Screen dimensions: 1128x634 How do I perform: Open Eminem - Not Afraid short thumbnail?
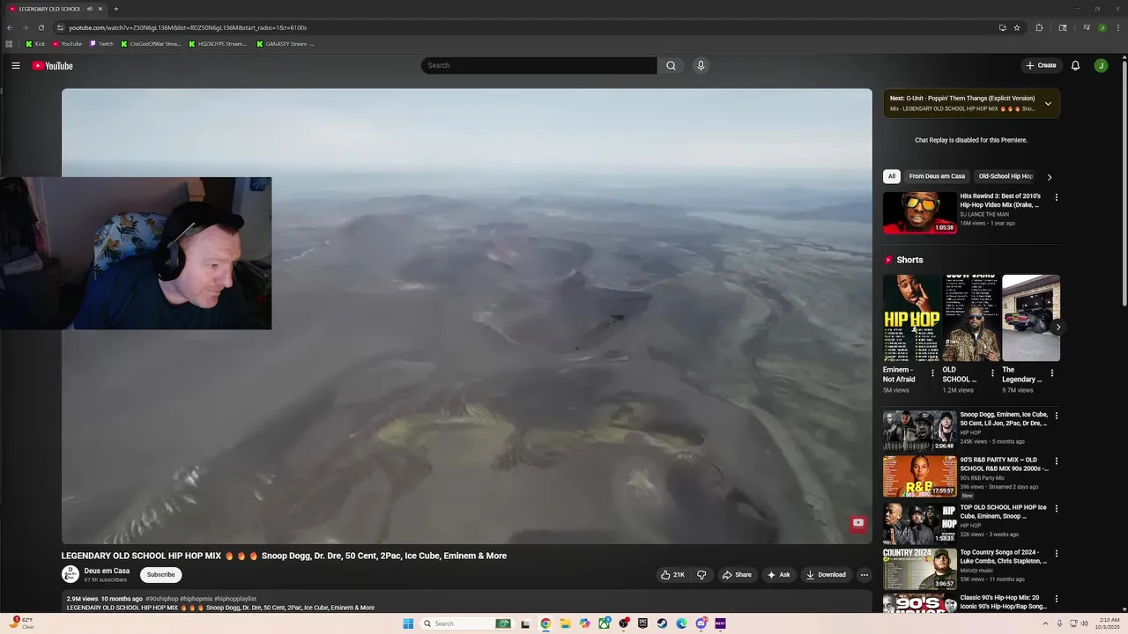[x=912, y=318]
